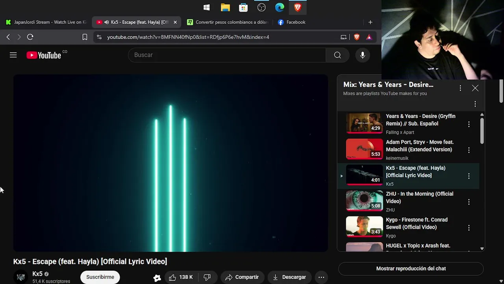Reload the page
Screen dimensions: 504x284
[30, 37]
